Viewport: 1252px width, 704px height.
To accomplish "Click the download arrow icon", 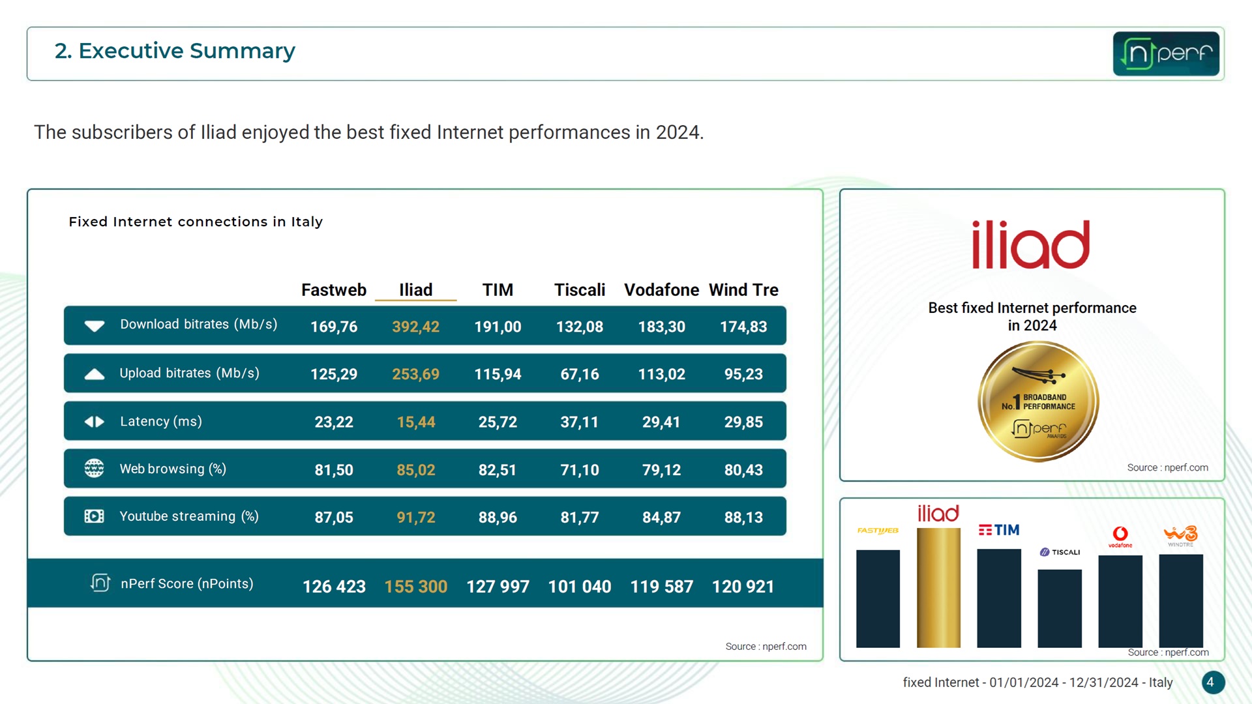I will coord(95,326).
